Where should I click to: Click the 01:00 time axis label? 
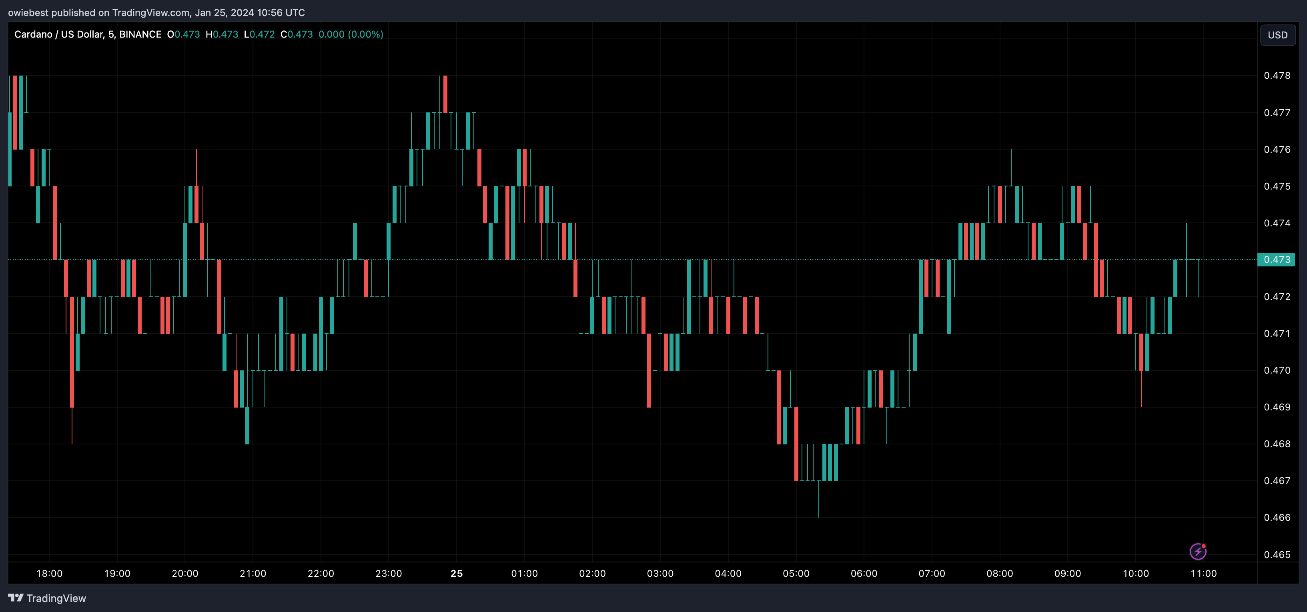point(524,574)
